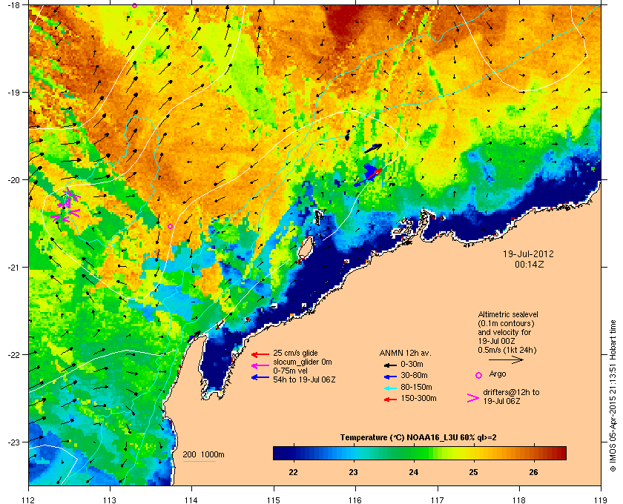Click the red 25 cm/s glide legend arrow
This screenshot has height=504, width=623.
click(x=260, y=354)
